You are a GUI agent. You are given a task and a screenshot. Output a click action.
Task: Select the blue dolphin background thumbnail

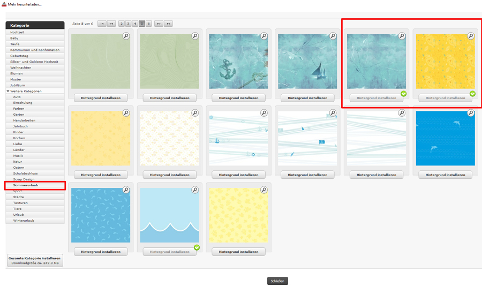(445, 138)
